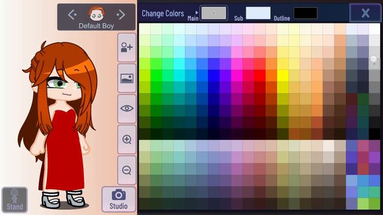Viewport: 383px width, 215px height.
Task: Zoom in with the magnifier plus icon
Action: click(127, 139)
